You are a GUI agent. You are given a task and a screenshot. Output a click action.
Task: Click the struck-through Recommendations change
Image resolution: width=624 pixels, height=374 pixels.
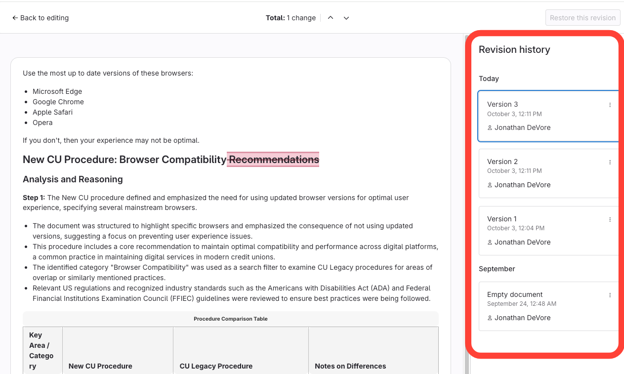(273, 160)
